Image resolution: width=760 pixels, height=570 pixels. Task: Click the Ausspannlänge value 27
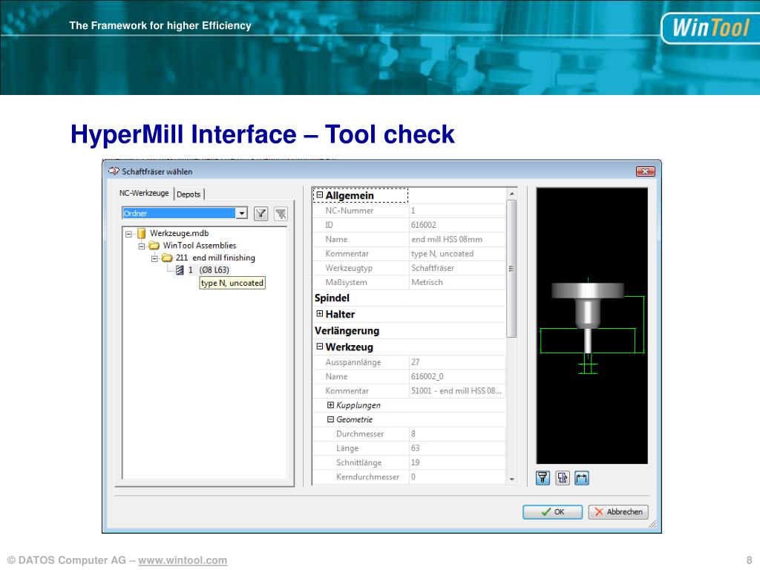(x=416, y=362)
